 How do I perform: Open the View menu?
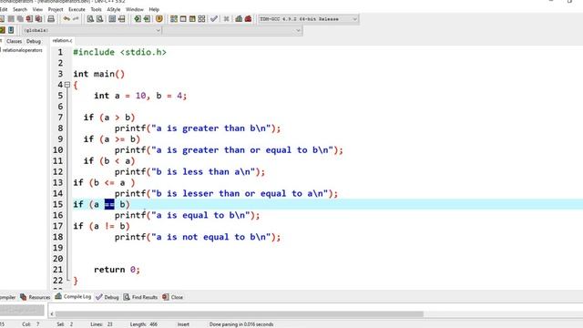[37, 9]
